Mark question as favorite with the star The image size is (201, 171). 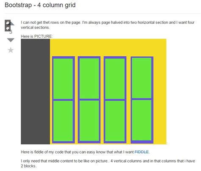point(11,50)
